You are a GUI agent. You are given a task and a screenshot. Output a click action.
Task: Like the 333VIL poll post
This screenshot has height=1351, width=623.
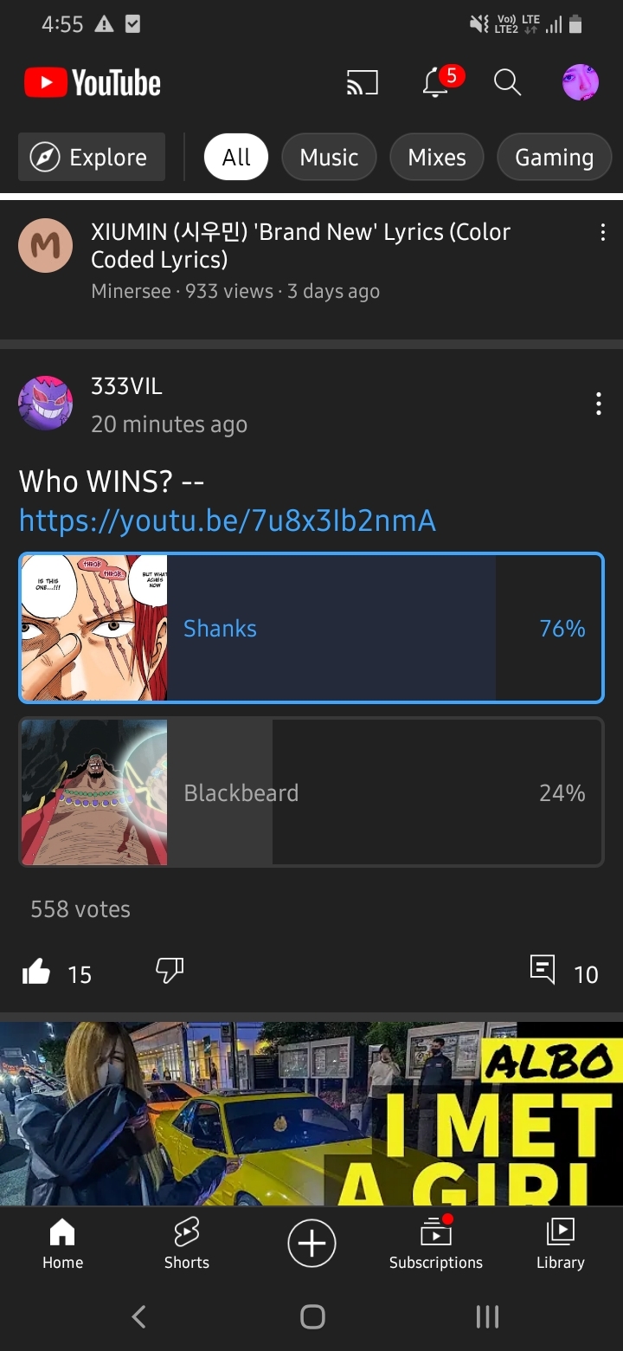[36, 973]
